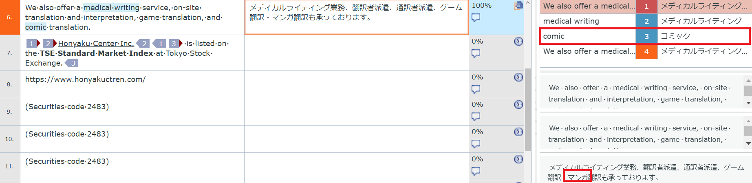
Task: Click the segment grid's vertical scrollbar thumb
Action: click(528, 109)
